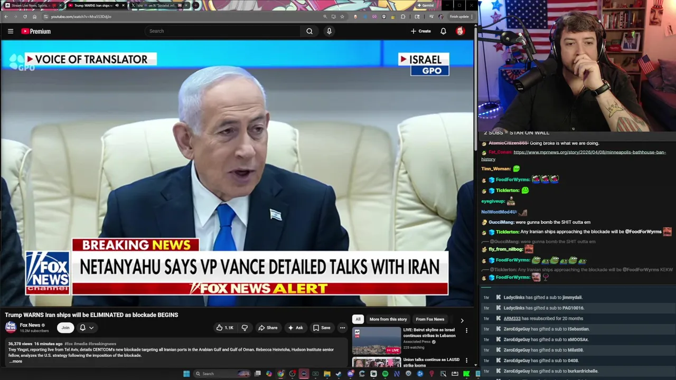Open a new Chrome tab
Screen dimensions: 676x380
(x=195, y=6)
